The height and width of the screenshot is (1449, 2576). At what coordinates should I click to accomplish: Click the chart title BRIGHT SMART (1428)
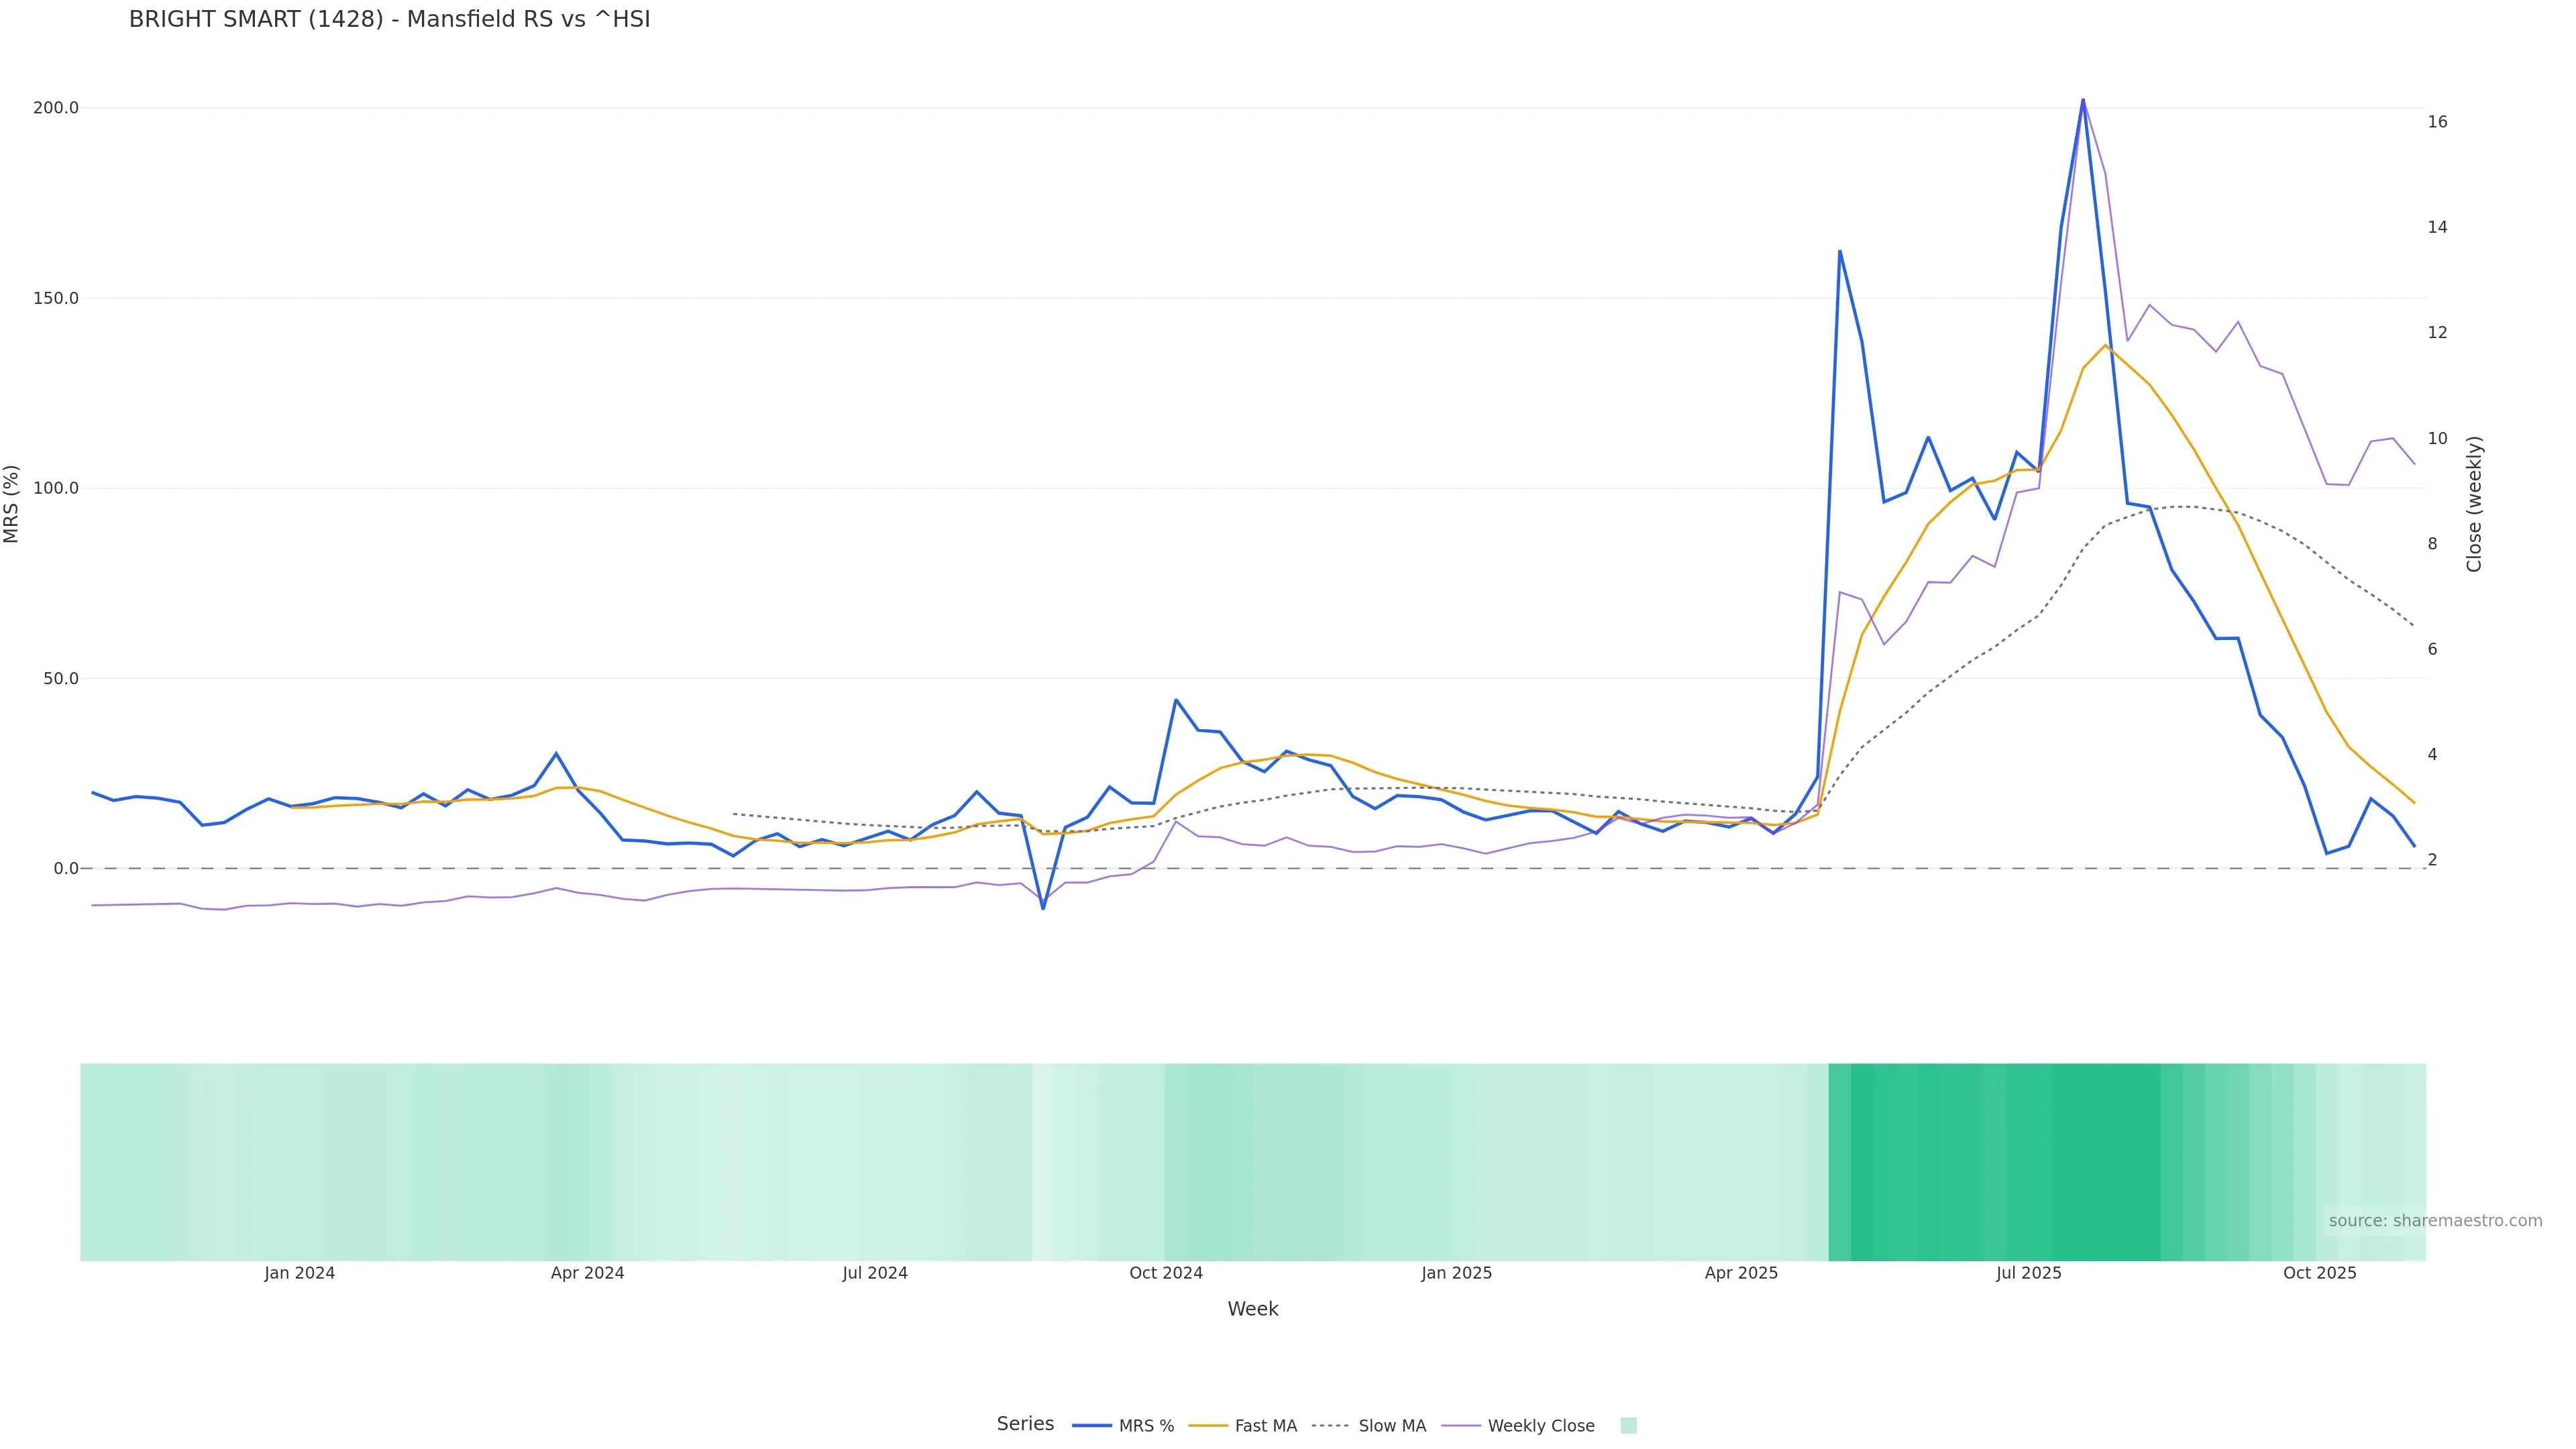pos(389,19)
